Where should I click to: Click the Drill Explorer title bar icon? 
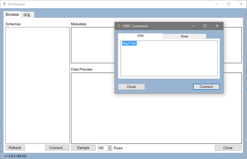click(4, 4)
